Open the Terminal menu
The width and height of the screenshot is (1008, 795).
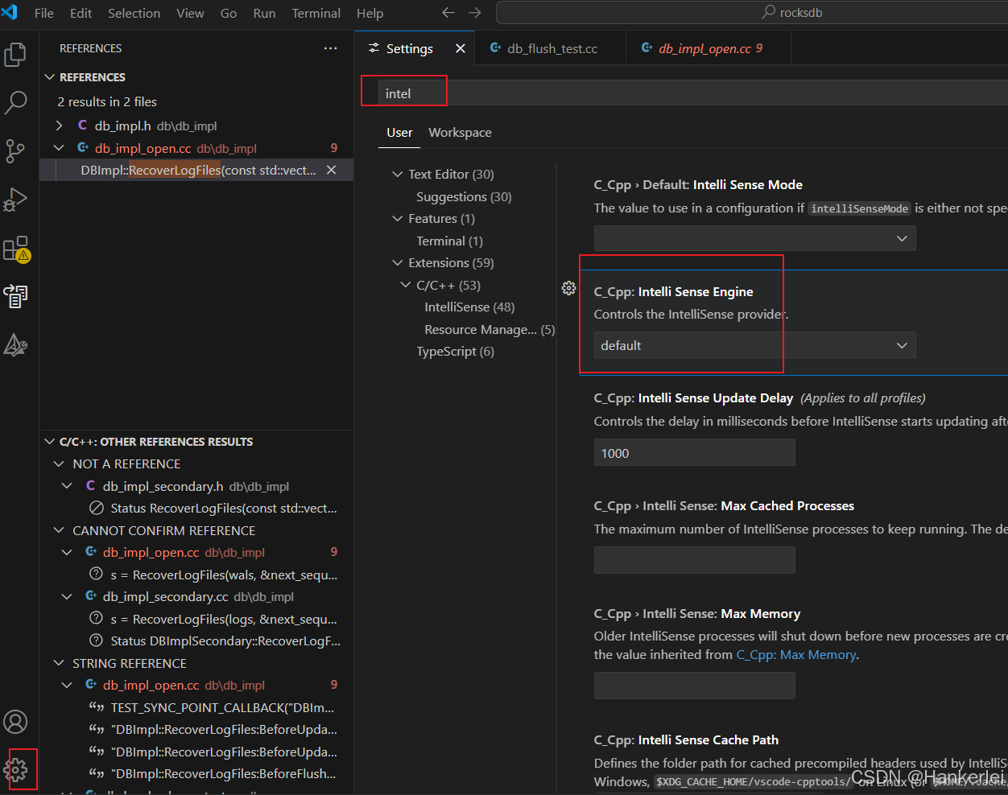coord(316,13)
